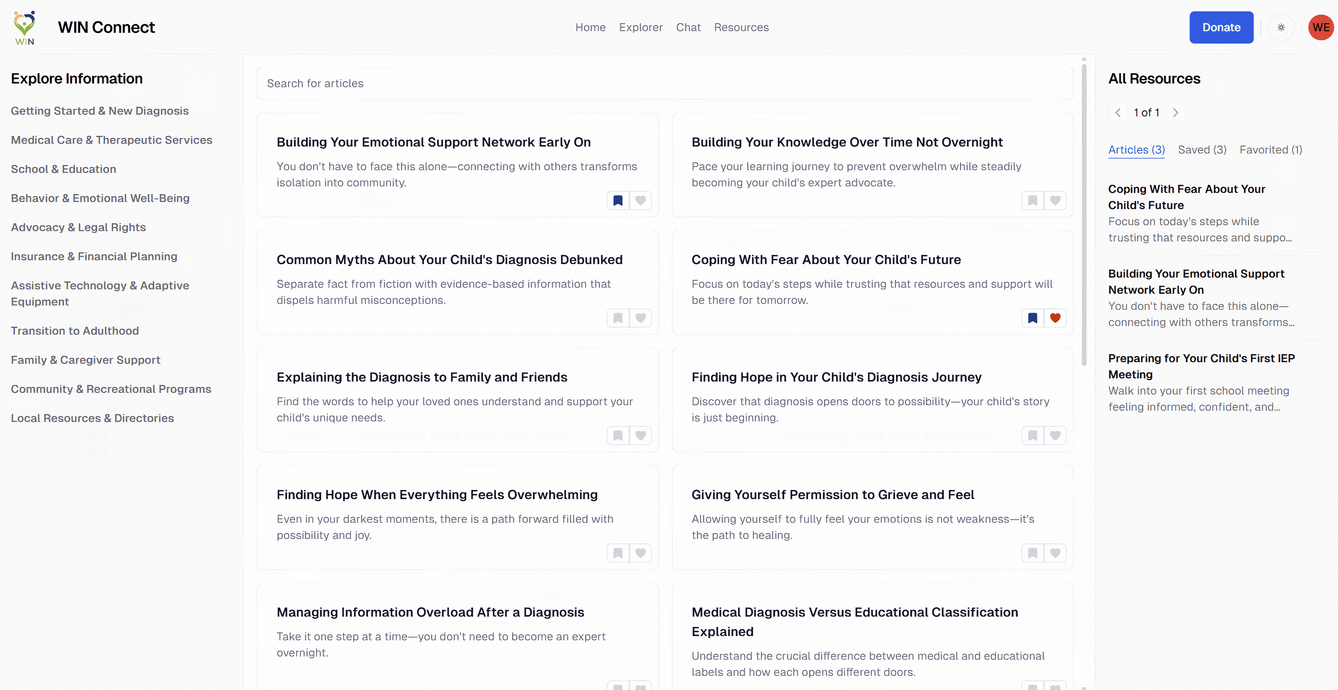Viewport: 1338px width, 690px height.
Task: Unfavorite the 'Coping With Fear' article
Action: (x=1055, y=318)
